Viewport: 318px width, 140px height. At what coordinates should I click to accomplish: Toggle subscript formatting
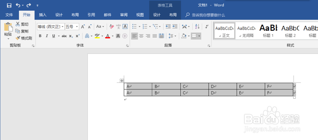click(71, 36)
